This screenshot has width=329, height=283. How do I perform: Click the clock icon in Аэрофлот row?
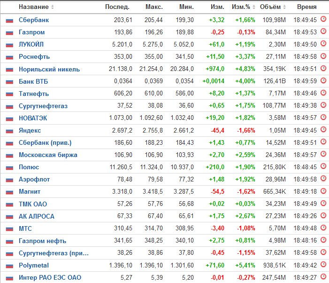[x=323, y=178]
